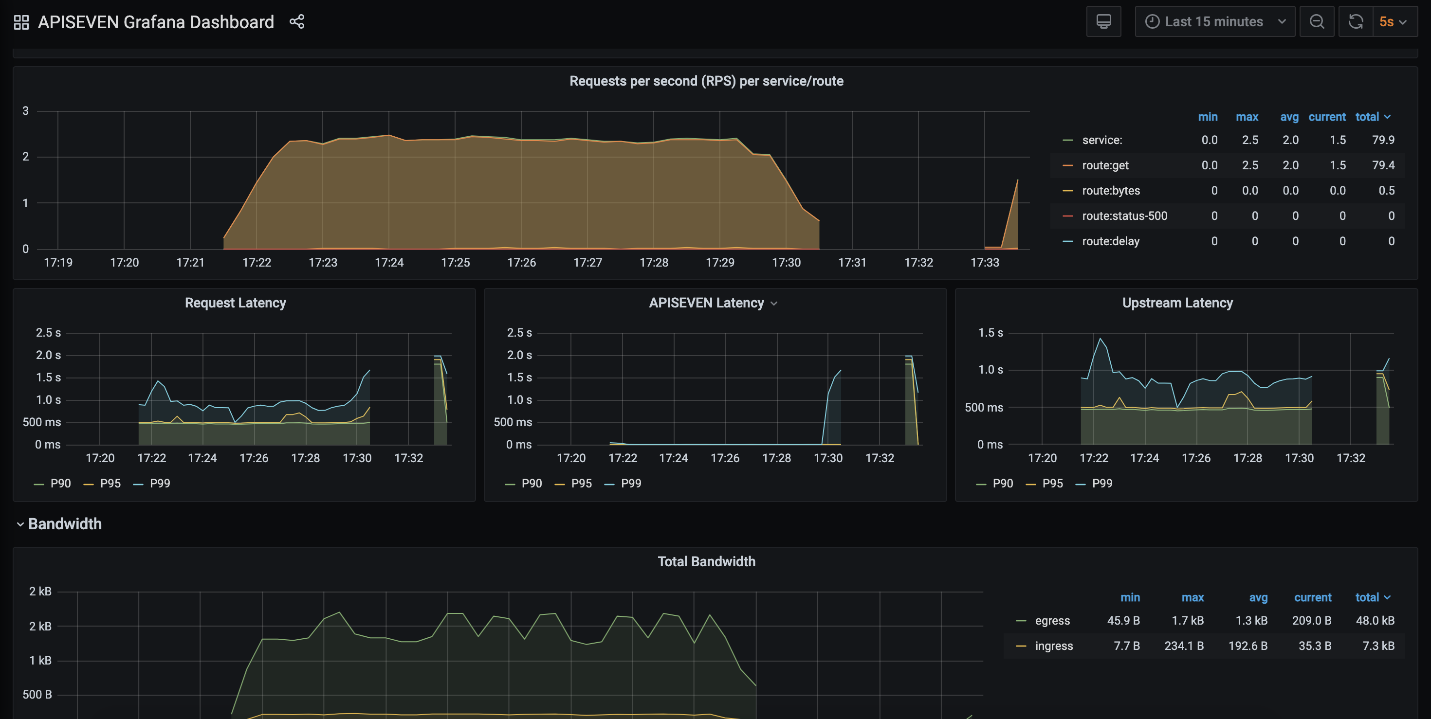The width and height of the screenshot is (1431, 719).
Task: Sort RPS legend by min column
Action: [x=1207, y=117]
